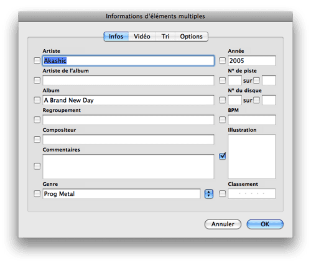Toggle the Album checkbox
Viewport: 311px width, 263px height.
[37, 100]
